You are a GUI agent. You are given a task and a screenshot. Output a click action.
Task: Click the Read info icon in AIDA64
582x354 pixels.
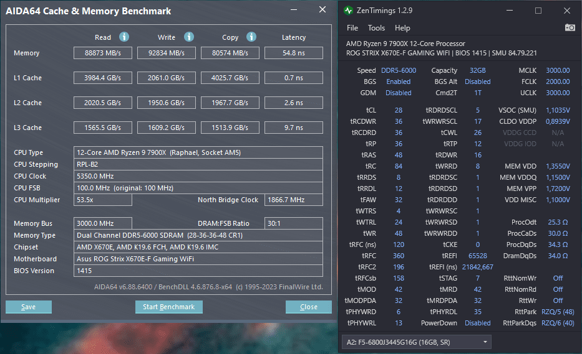(x=124, y=37)
